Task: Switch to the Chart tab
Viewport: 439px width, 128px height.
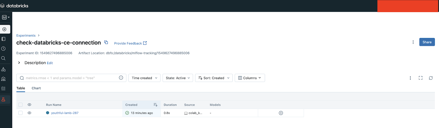Action: [x=36, y=88]
